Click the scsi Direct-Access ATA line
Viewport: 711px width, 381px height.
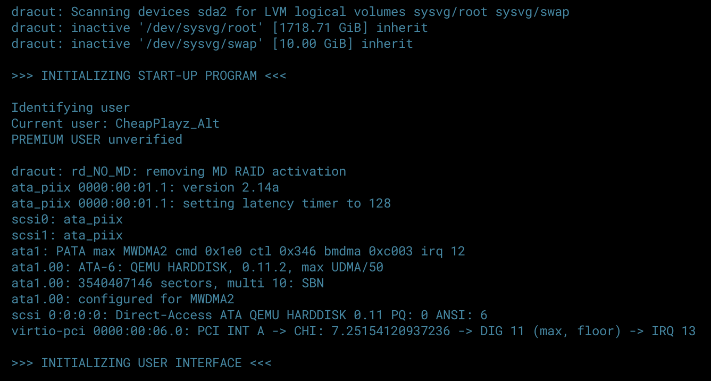249,315
